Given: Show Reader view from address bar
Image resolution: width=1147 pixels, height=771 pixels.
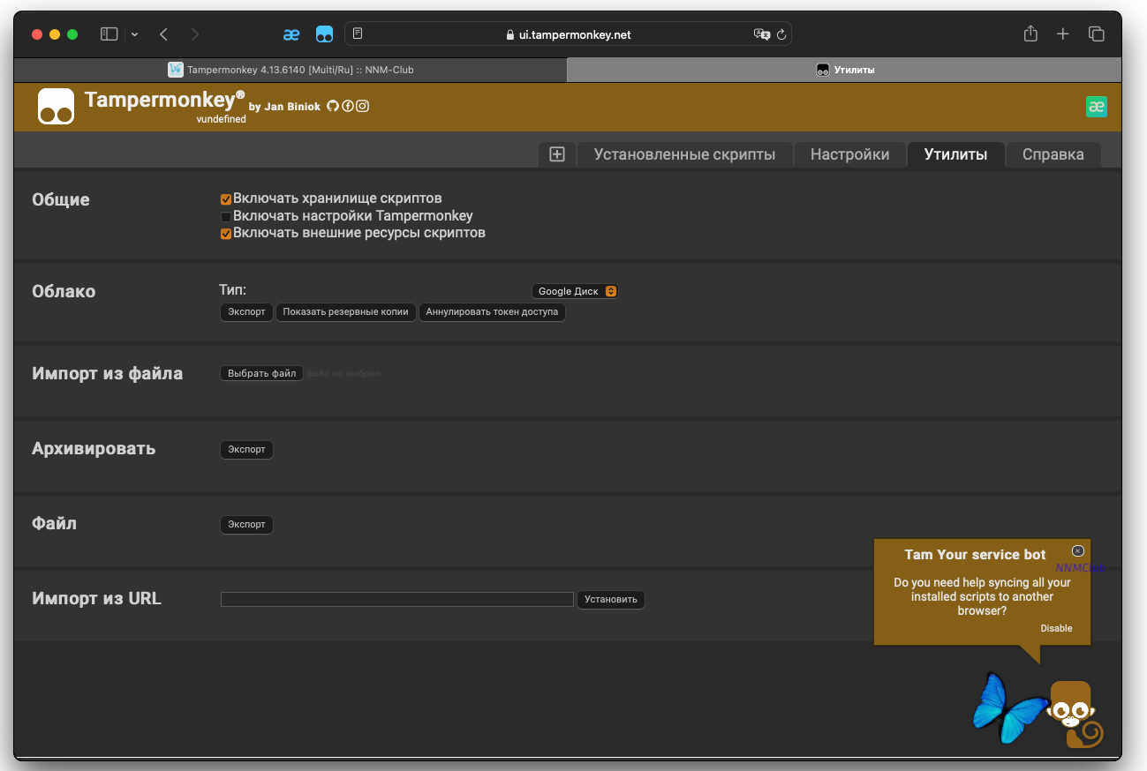Looking at the screenshot, I should [x=358, y=34].
